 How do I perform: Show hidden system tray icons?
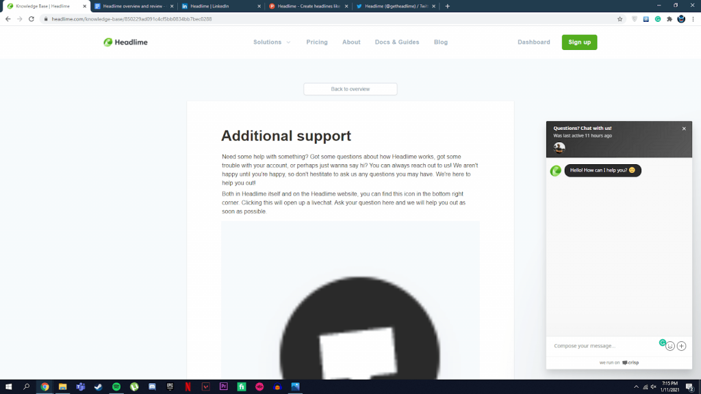pyautogui.click(x=636, y=387)
